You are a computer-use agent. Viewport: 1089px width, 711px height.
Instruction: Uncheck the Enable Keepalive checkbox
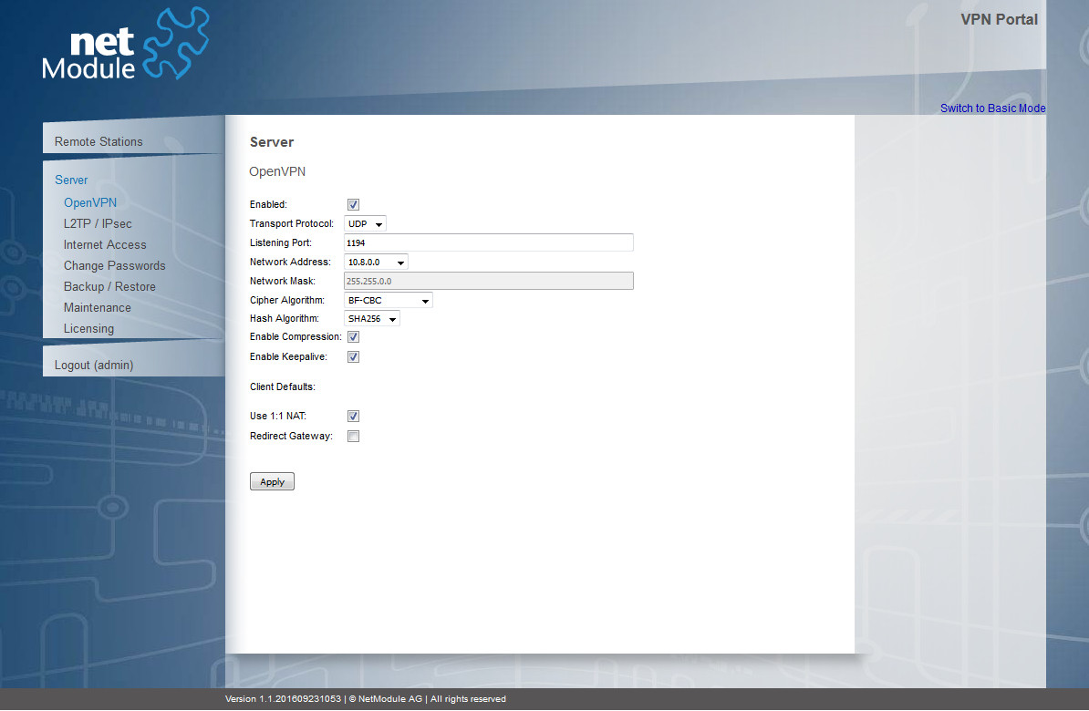point(354,357)
